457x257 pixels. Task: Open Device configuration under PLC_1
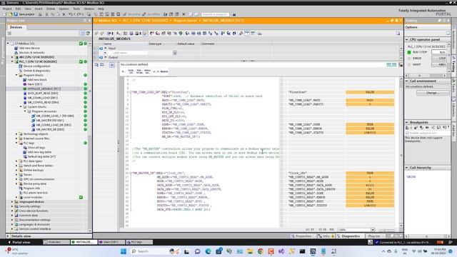pos(36,66)
